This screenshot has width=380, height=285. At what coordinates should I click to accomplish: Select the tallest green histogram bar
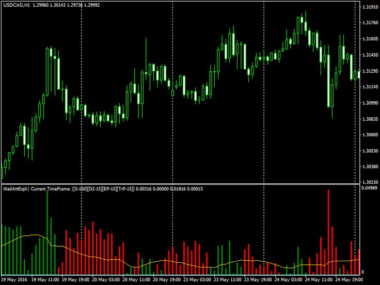click(x=47, y=233)
